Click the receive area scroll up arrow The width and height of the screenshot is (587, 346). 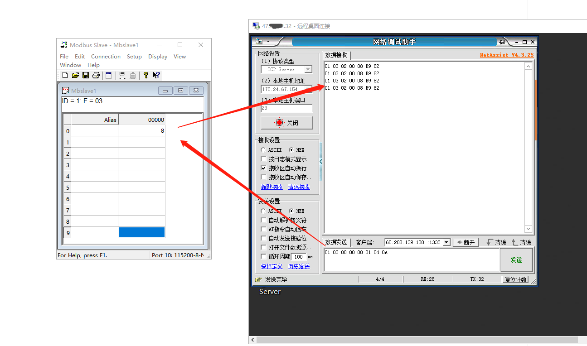tap(528, 66)
